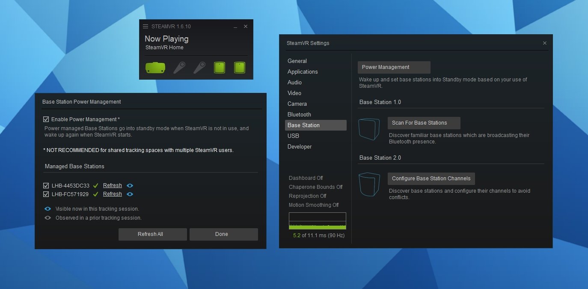The image size is (588, 289).
Task: Toggle Enable Power Management checkbox
Action: (46, 119)
